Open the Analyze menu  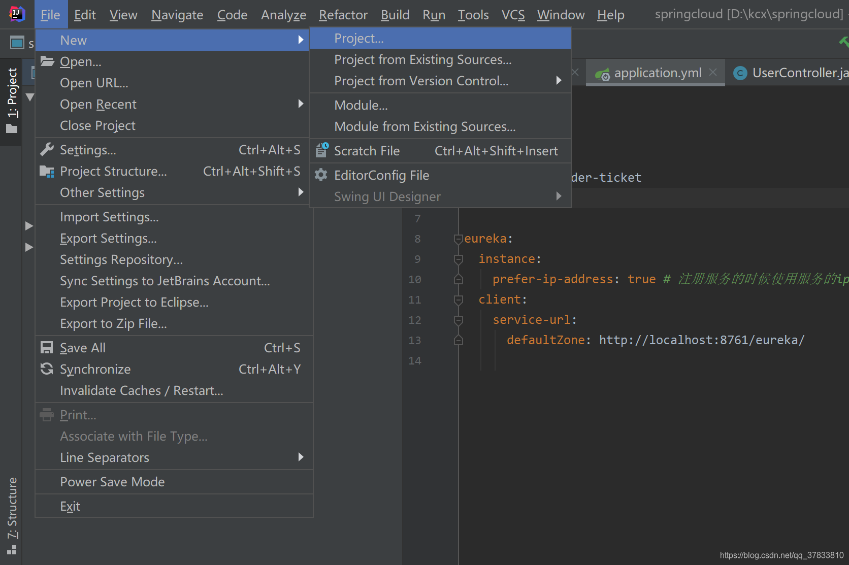pyautogui.click(x=283, y=15)
